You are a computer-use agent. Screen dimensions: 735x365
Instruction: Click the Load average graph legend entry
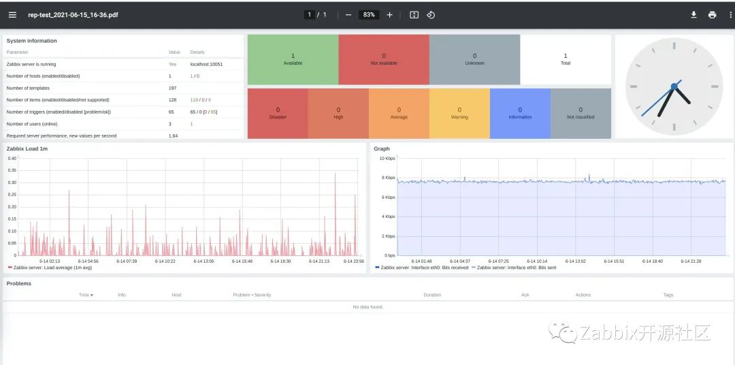[50, 268]
